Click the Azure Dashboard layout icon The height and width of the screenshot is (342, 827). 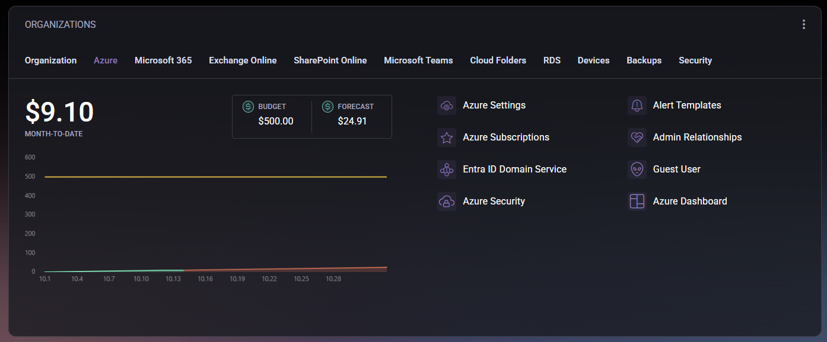point(637,202)
